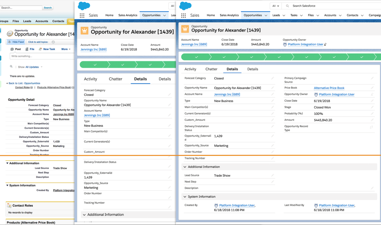Viewport: 381px width, 225px height.
Task: Click the first stage of the path bar
Action: coord(195,57)
